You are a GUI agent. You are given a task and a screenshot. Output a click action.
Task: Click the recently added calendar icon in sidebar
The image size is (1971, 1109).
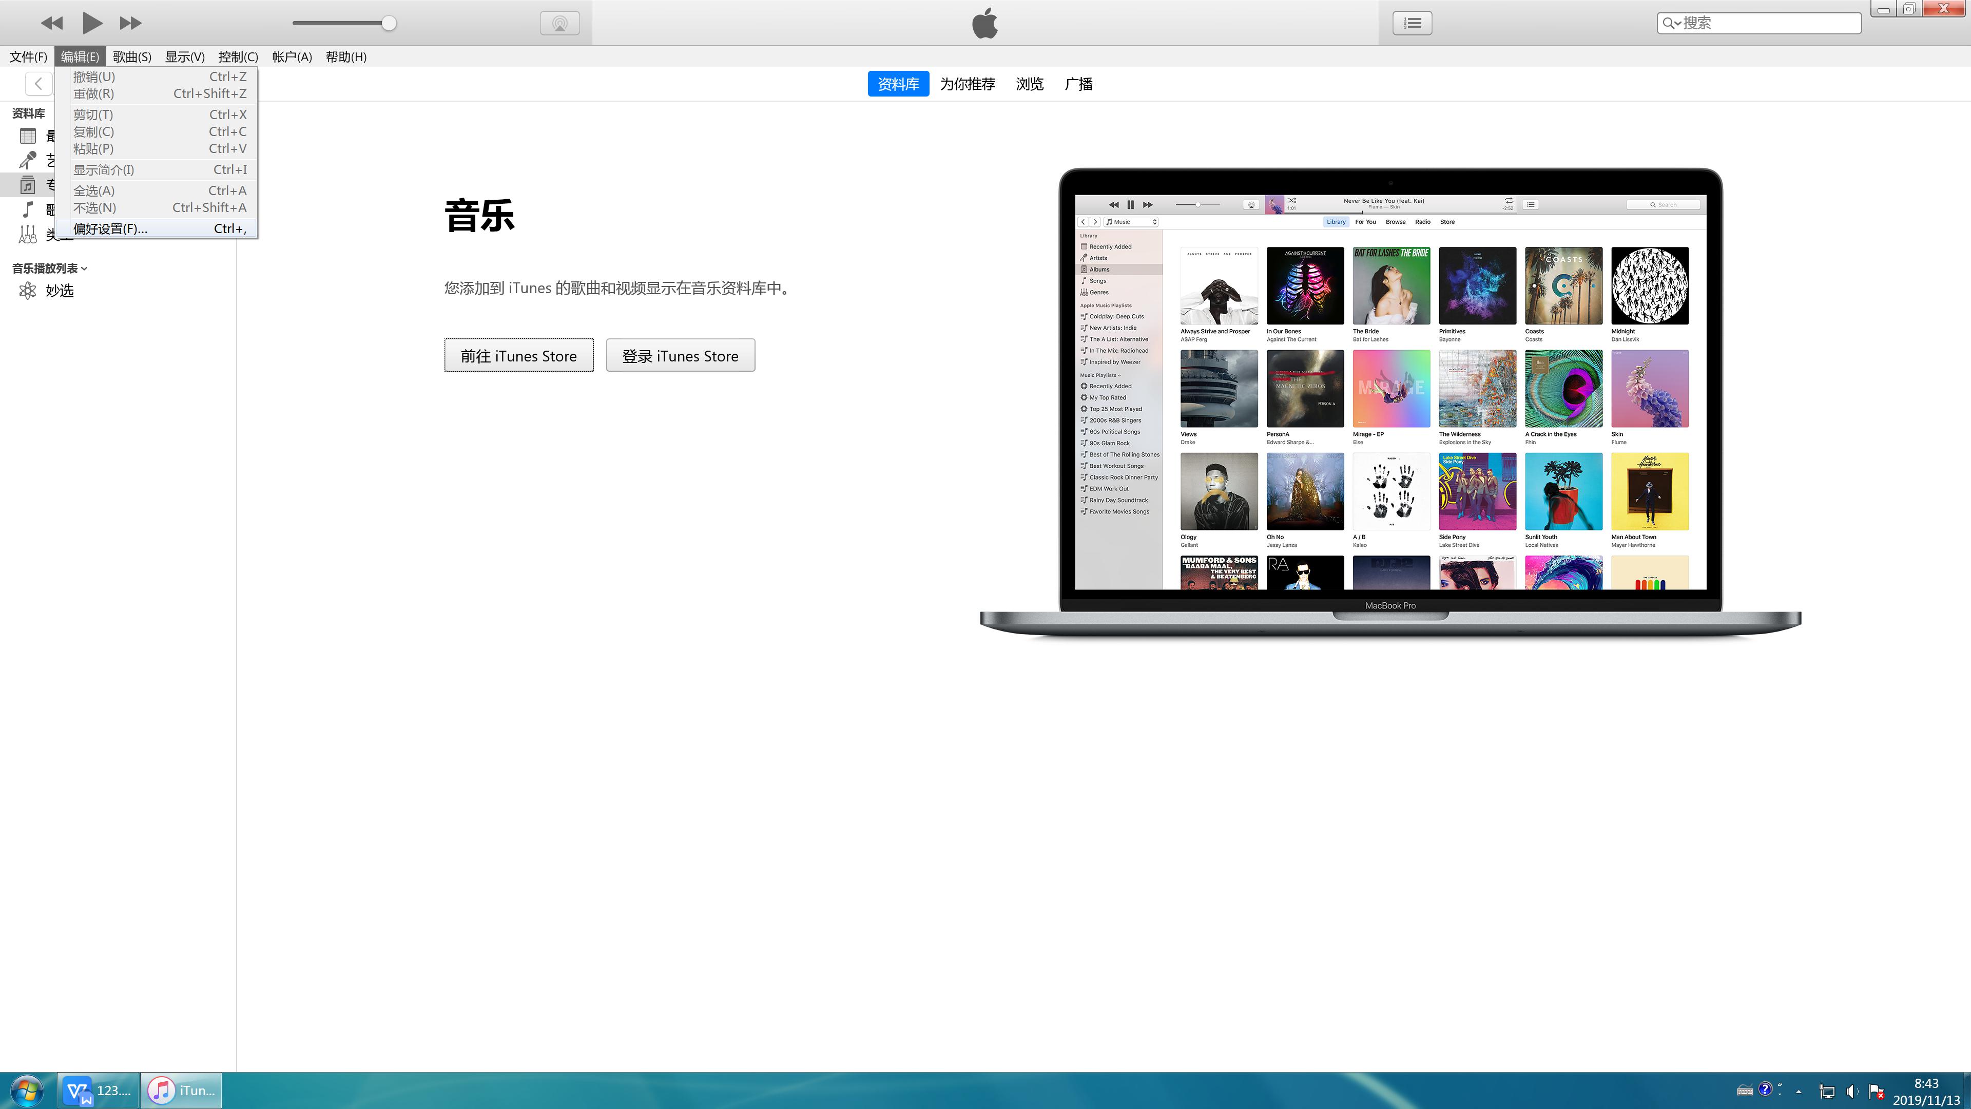(x=28, y=136)
